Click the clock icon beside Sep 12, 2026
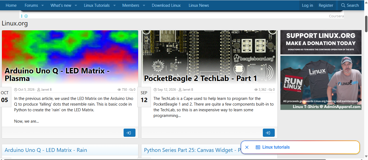Viewport: 368px width, 160px height. tap(155, 90)
